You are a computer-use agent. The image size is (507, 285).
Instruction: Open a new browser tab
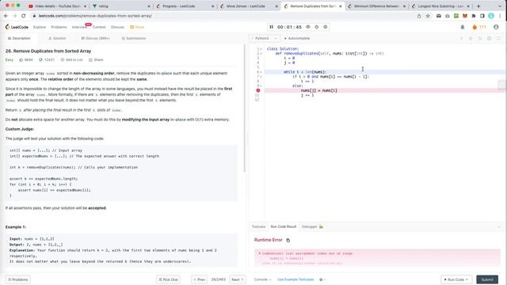[x=478, y=6]
